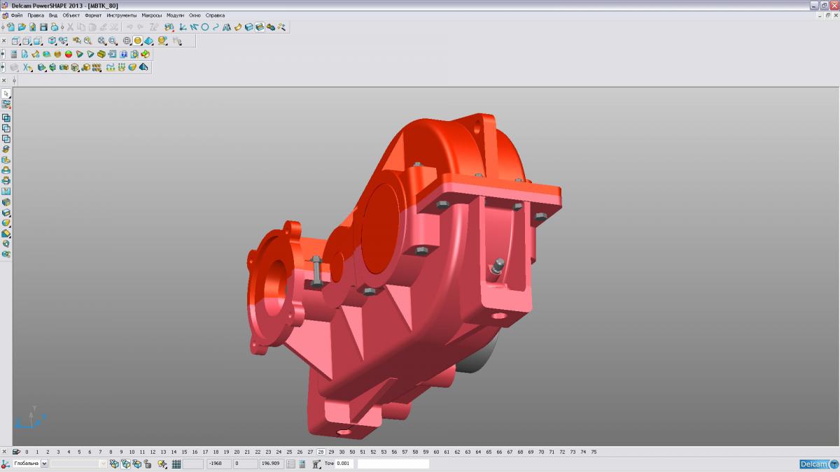Viewport: 840px width, 472px height.
Task: Close the view toolbar with its X
Action: [4, 41]
